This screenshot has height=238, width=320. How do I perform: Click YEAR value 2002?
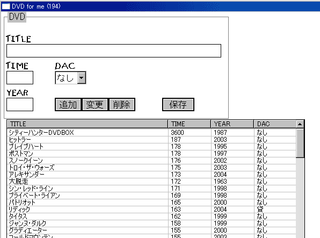pyautogui.click(x=220, y=161)
